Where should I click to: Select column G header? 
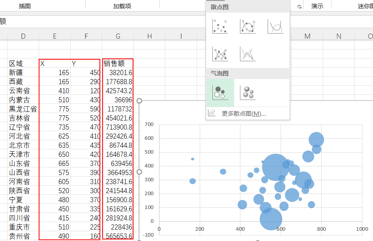tap(118, 36)
